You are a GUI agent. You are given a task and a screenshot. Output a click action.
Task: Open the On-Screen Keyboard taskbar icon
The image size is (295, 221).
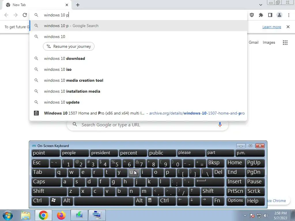point(97,215)
